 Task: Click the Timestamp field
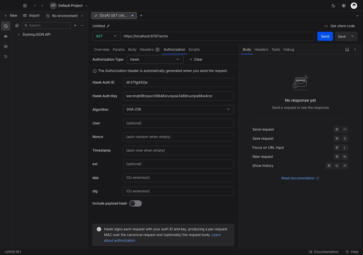tap(178, 150)
